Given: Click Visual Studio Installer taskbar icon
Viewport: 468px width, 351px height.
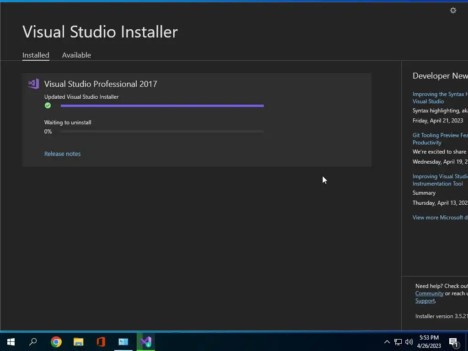Looking at the screenshot, I should pos(146,342).
